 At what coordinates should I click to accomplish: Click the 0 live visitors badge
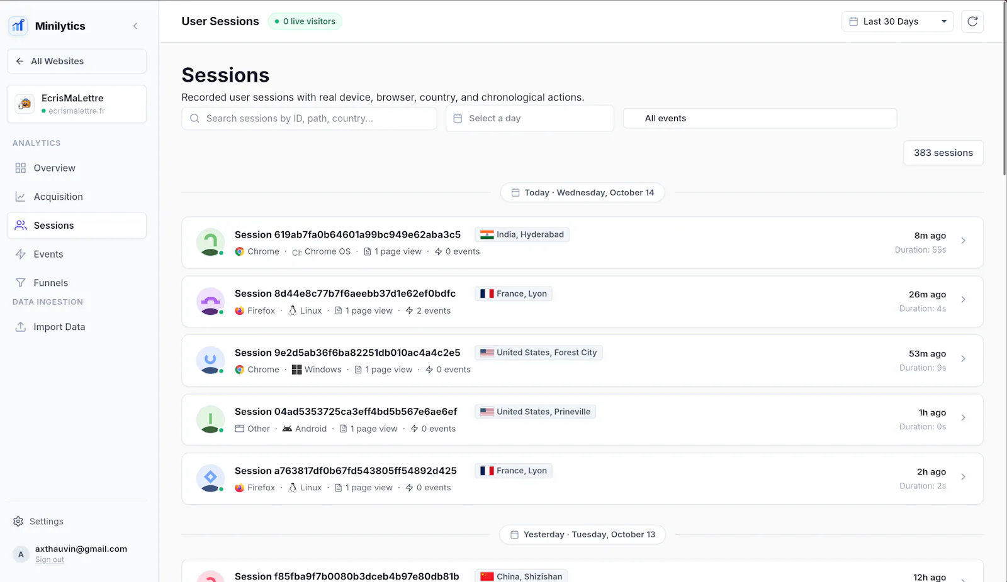(x=305, y=21)
